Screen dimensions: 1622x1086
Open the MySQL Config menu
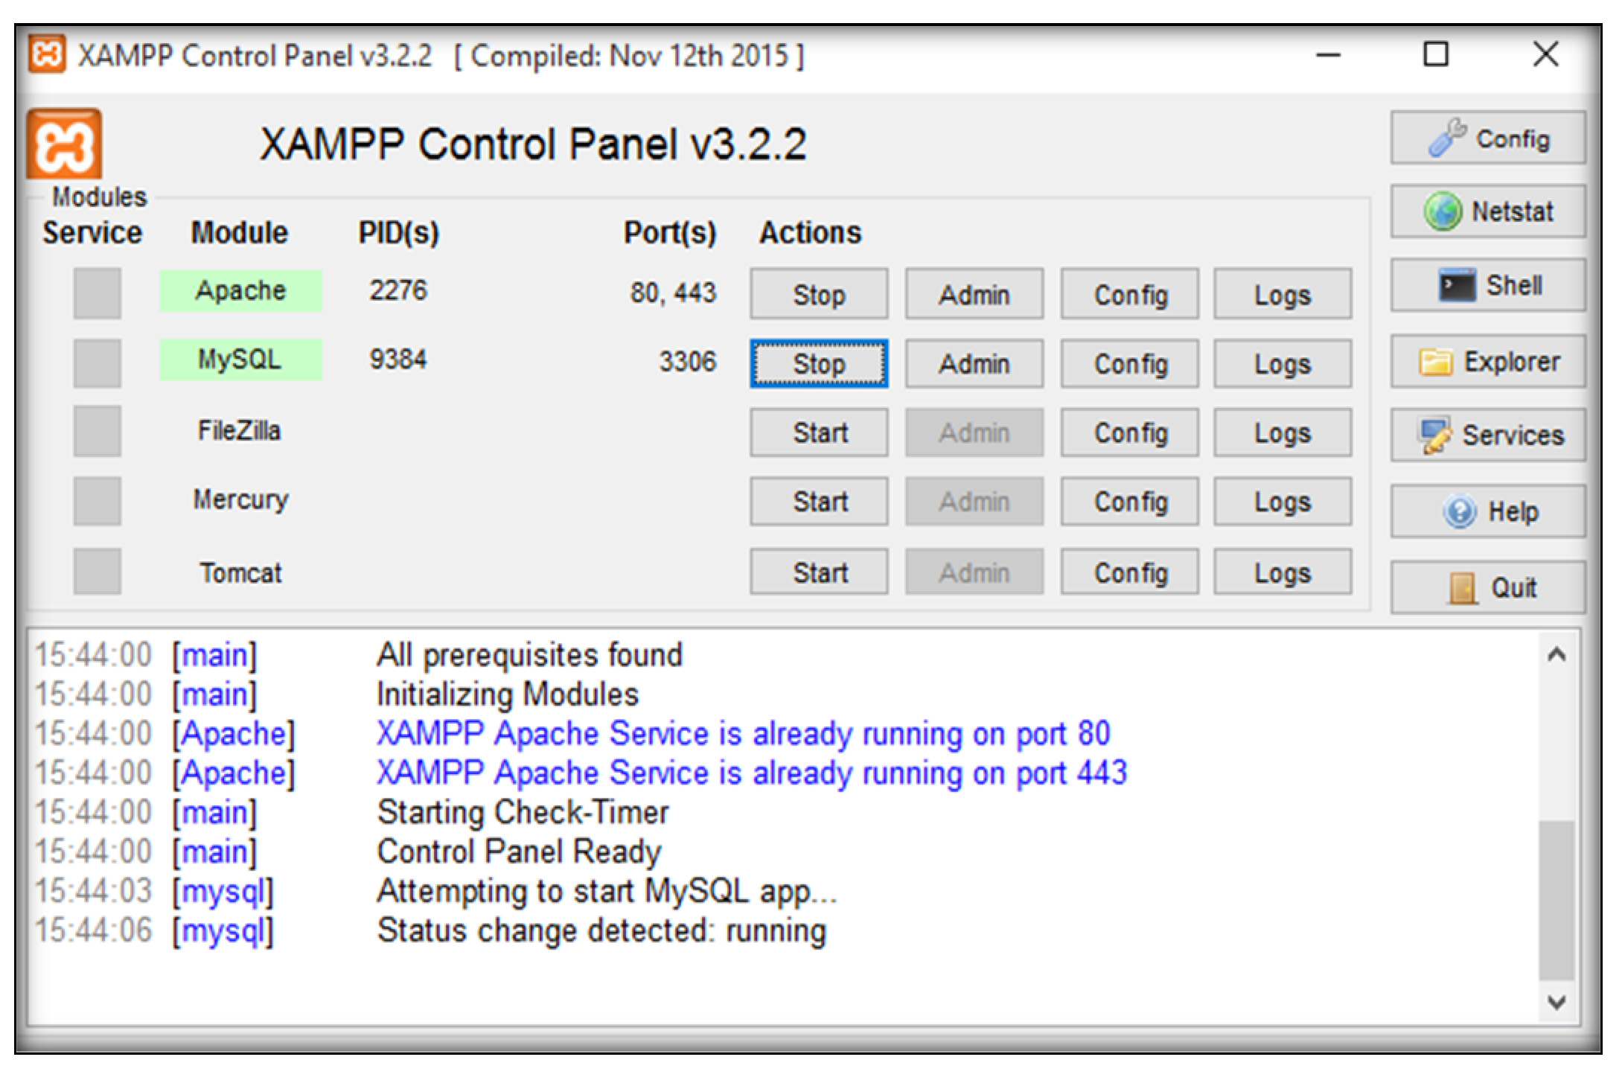click(1130, 363)
